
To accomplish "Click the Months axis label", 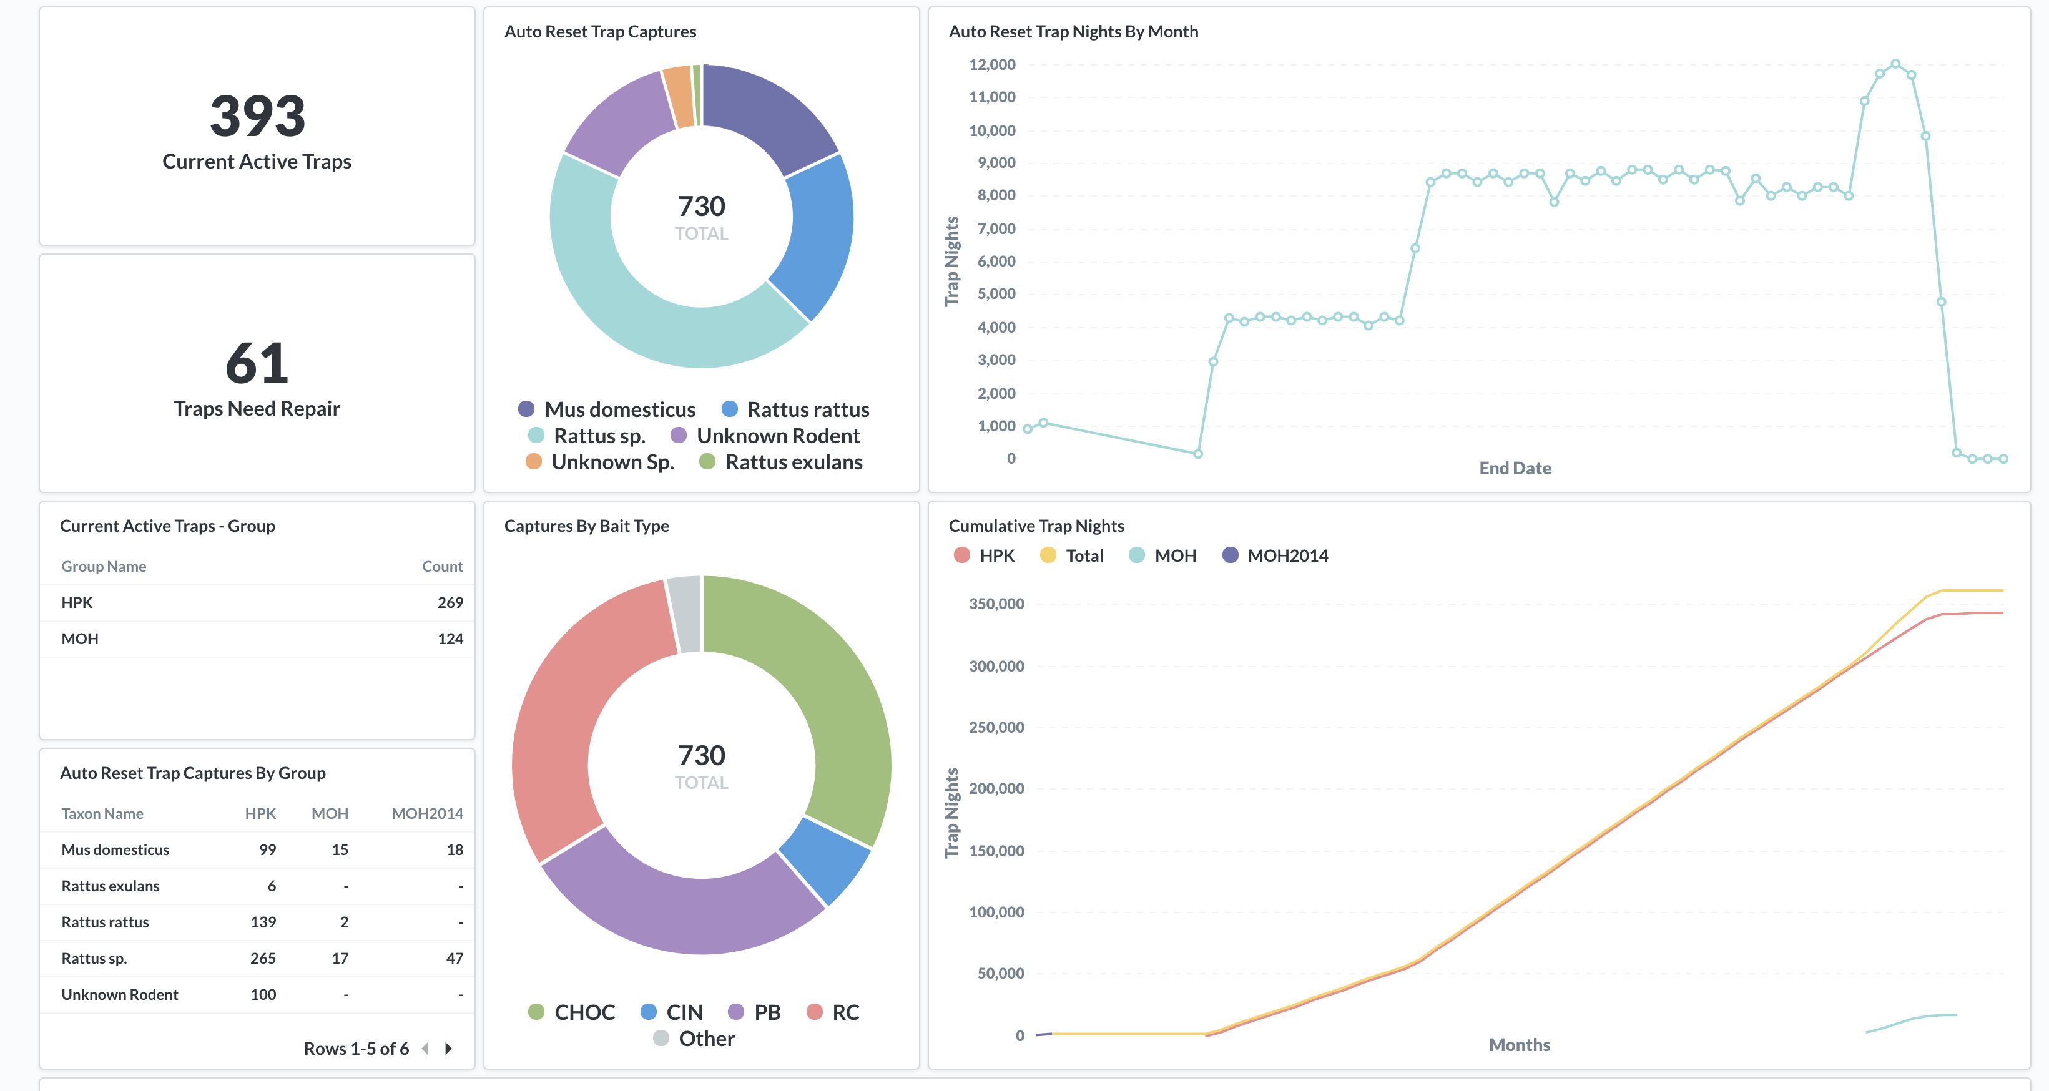I will [1519, 1045].
